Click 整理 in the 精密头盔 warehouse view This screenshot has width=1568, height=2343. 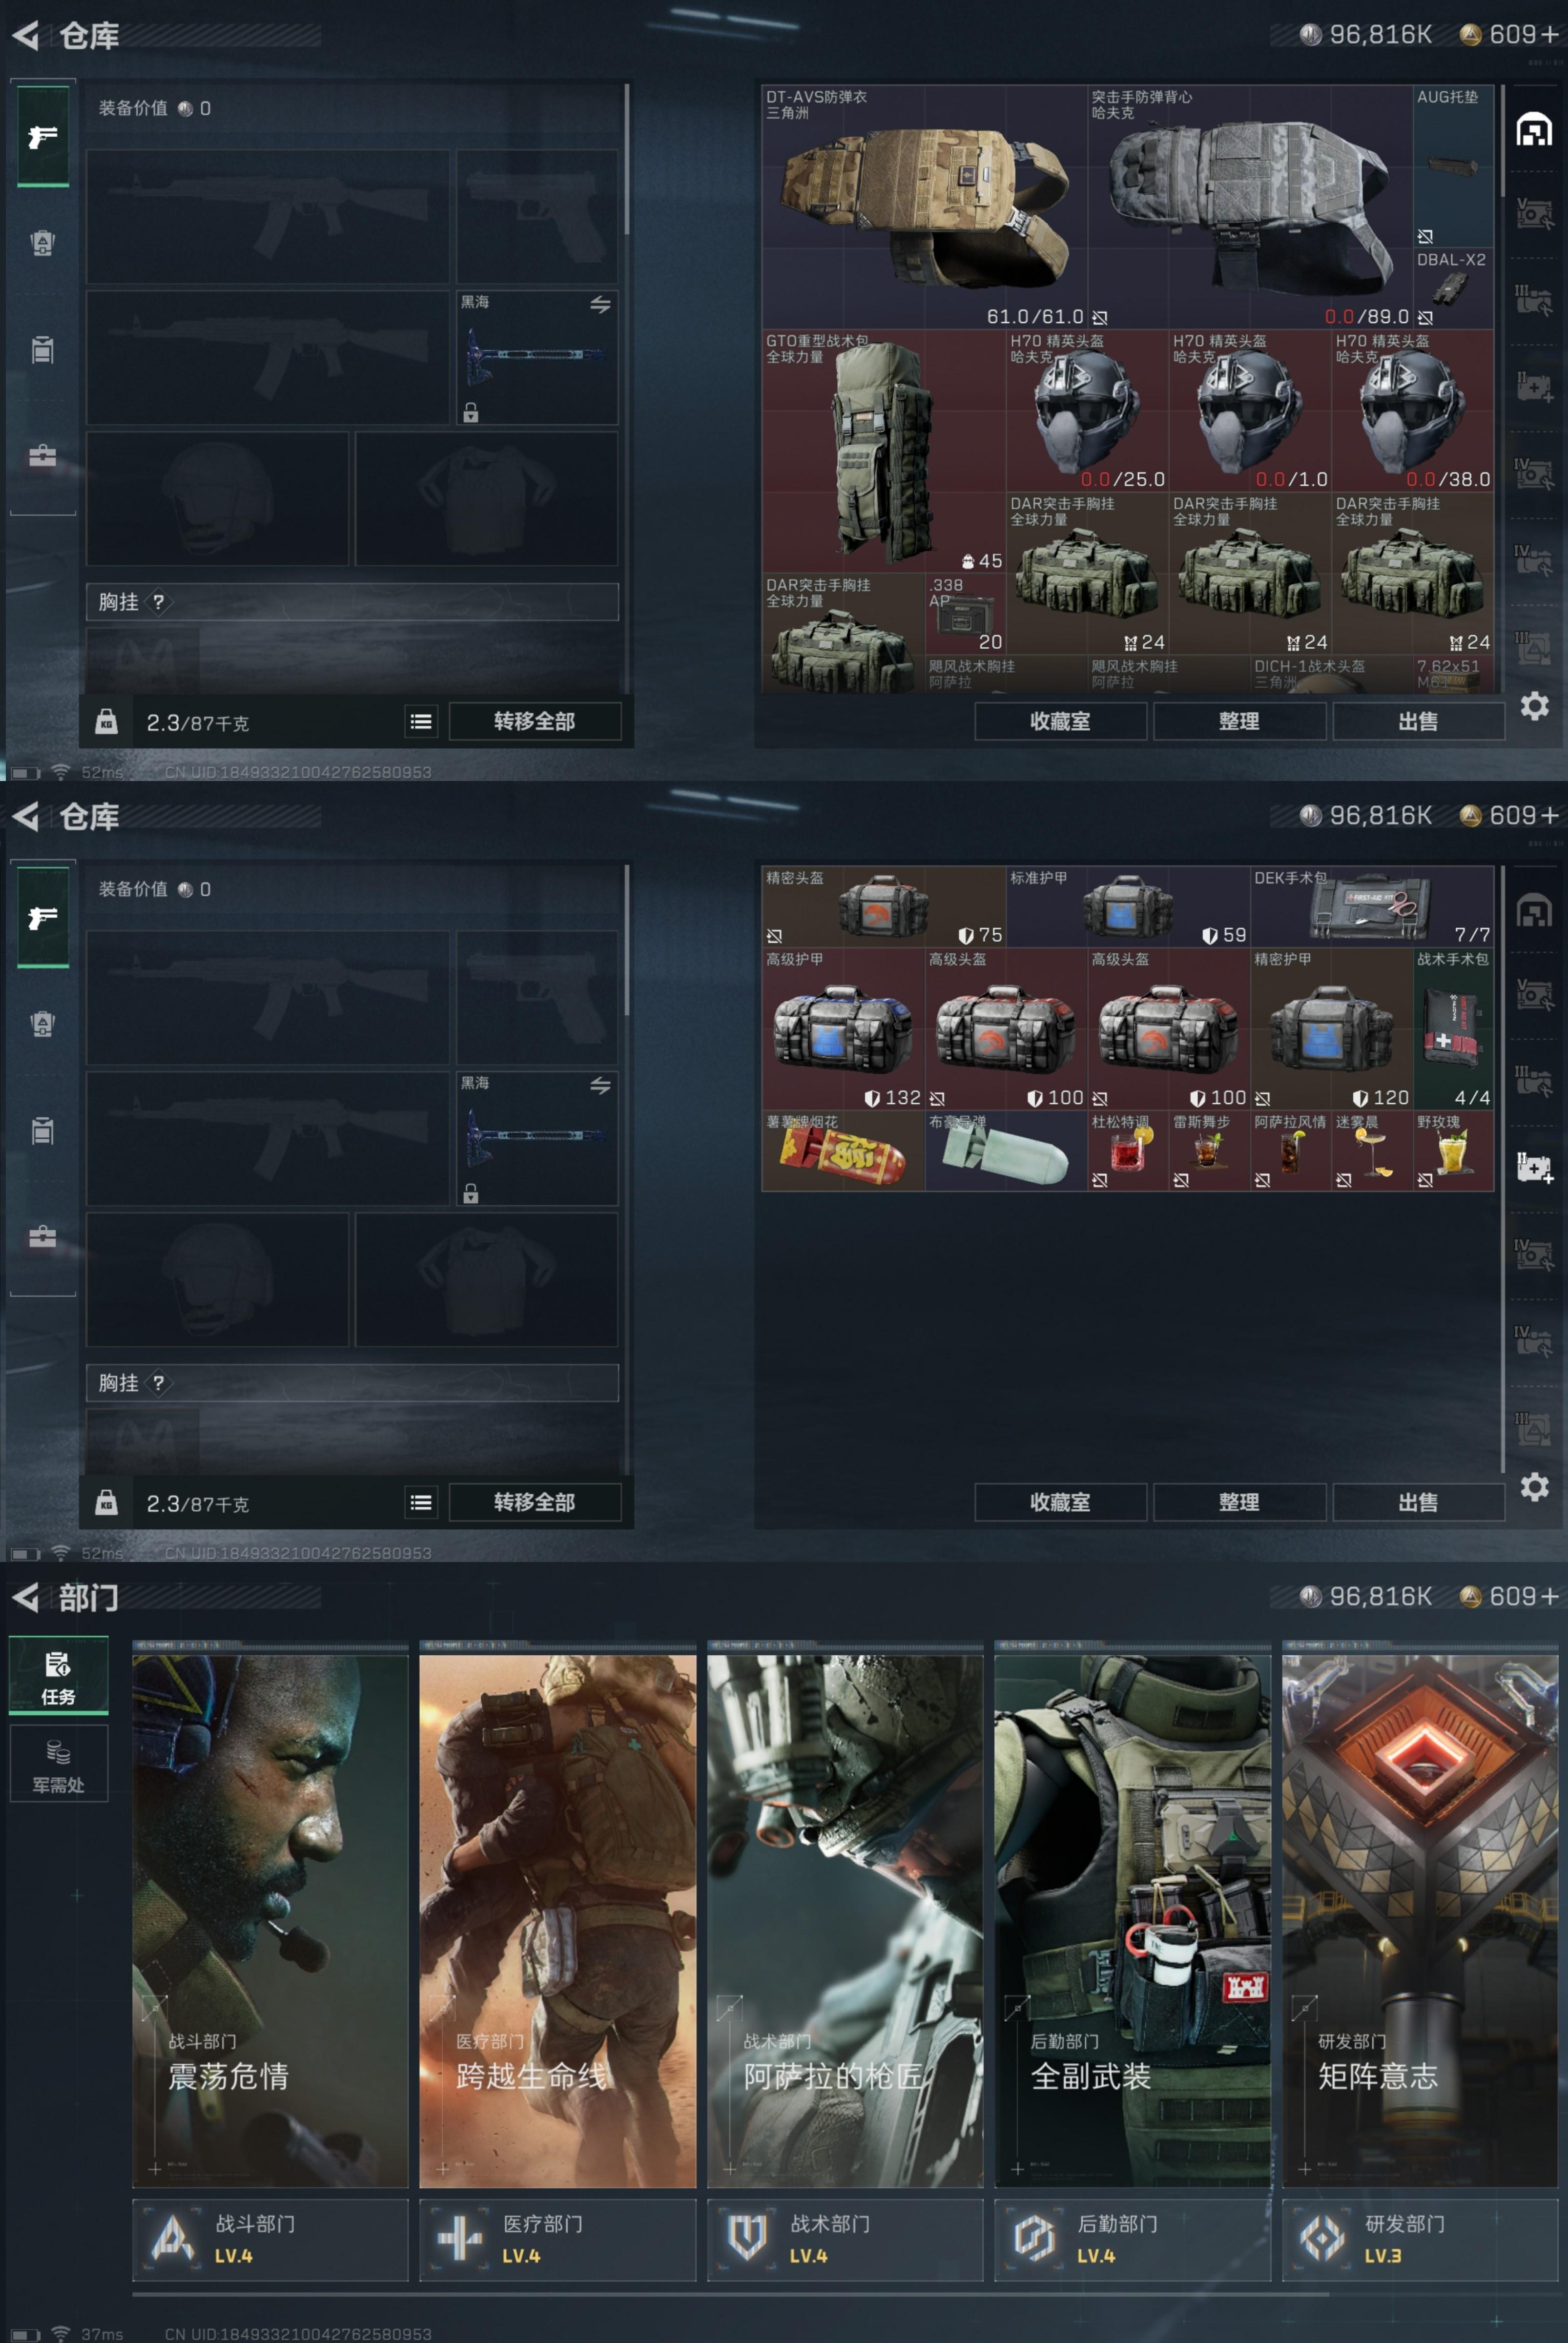1239,1502
